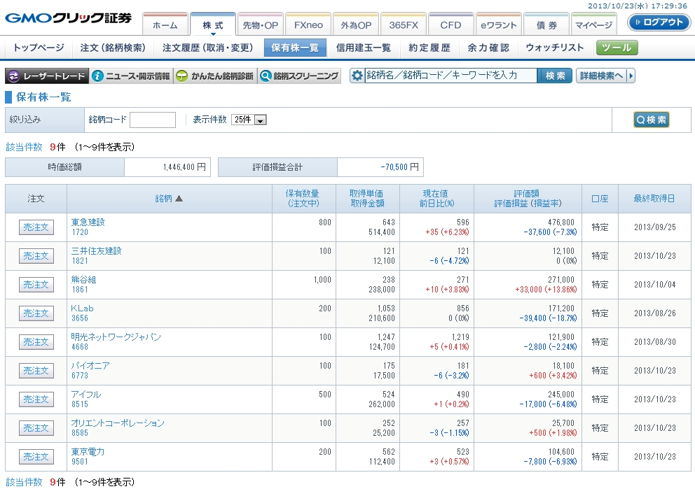Click the arrow beside 詳細検索へ
Viewport: 695px width, 496px height.
pos(631,76)
